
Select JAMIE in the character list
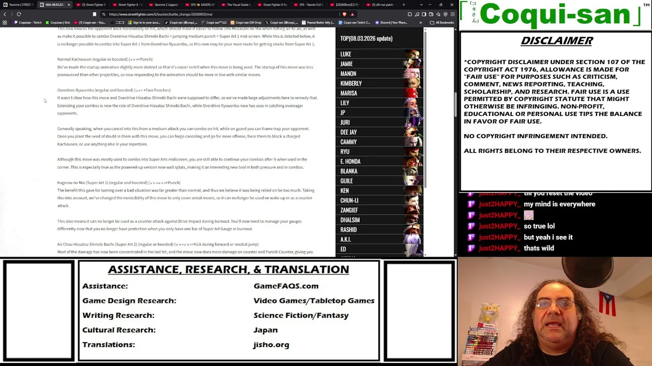(x=380, y=64)
